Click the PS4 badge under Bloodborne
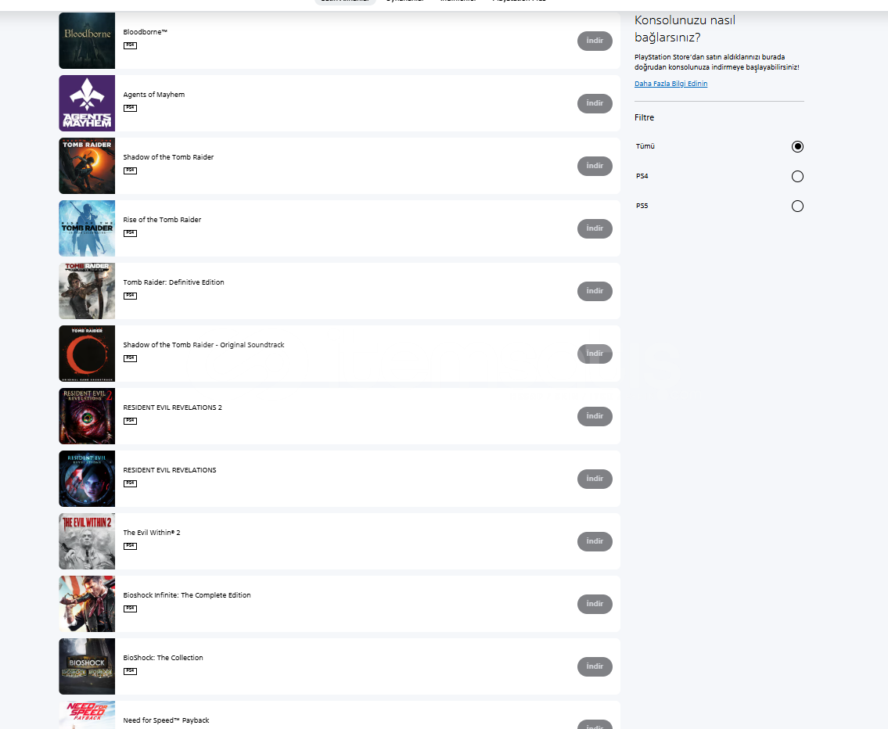This screenshot has height=729, width=888. pyautogui.click(x=130, y=45)
